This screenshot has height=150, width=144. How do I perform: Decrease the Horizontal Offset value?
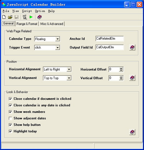(x=121, y=70)
